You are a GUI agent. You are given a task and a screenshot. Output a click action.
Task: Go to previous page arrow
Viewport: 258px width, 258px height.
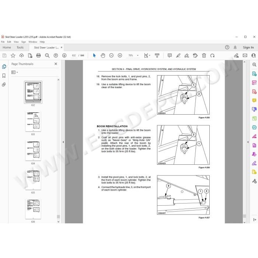coord(56,56)
